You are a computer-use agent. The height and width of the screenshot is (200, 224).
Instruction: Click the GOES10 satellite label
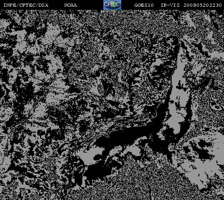(x=144, y=5)
